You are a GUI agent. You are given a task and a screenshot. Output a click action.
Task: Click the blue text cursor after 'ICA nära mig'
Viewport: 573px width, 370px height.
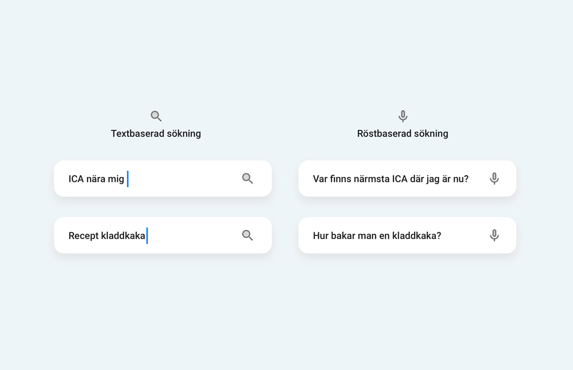point(128,178)
